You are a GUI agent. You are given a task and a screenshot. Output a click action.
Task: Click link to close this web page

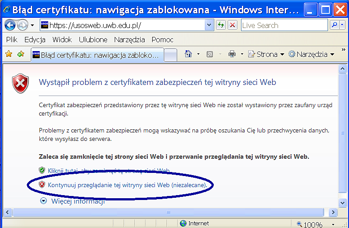click(109, 171)
